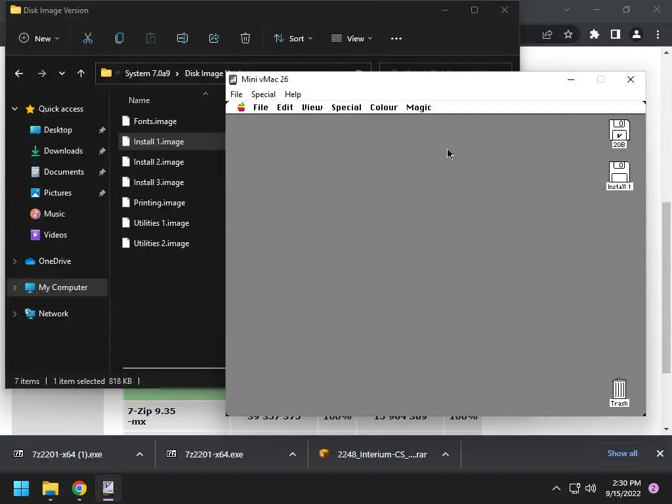Open recent locations dropdown arrow
The height and width of the screenshot is (504, 672).
tap(62, 73)
